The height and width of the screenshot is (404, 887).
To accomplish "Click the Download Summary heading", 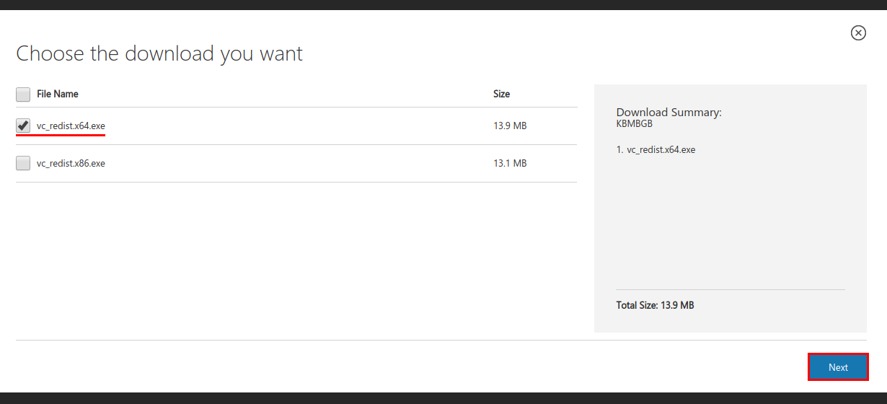I will pyautogui.click(x=668, y=113).
